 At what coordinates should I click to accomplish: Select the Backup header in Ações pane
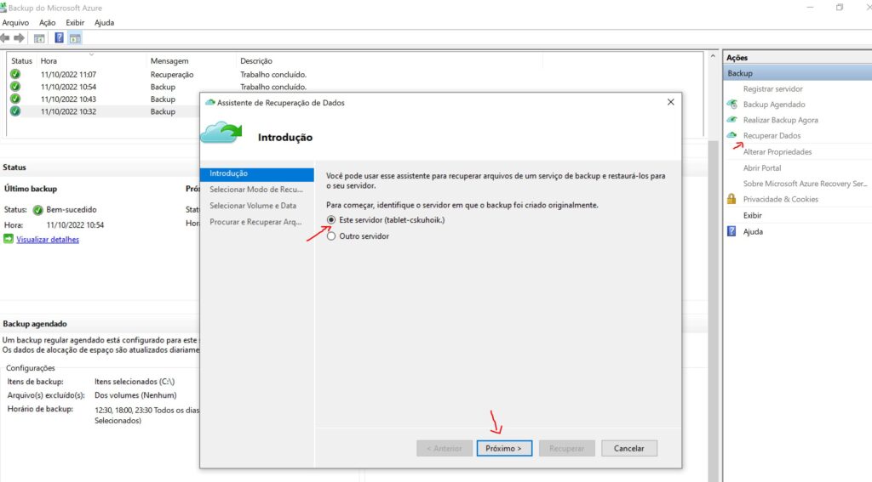pos(797,73)
